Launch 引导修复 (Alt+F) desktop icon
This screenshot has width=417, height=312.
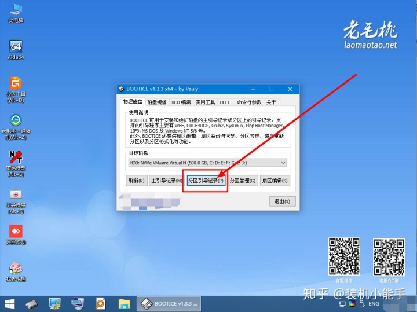pyautogui.click(x=16, y=201)
